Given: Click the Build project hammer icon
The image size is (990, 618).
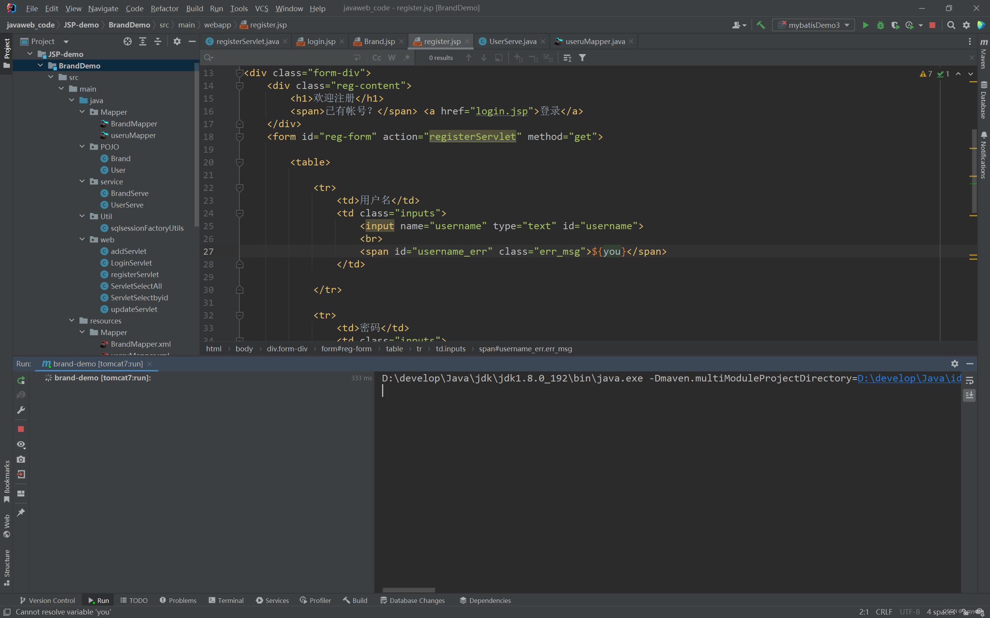Looking at the screenshot, I should click(x=760, y=26).
